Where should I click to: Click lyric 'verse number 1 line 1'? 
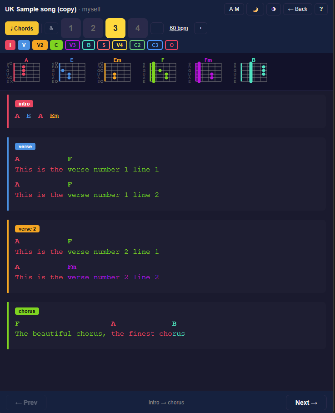pyautogui.click(x=113, y=169)
